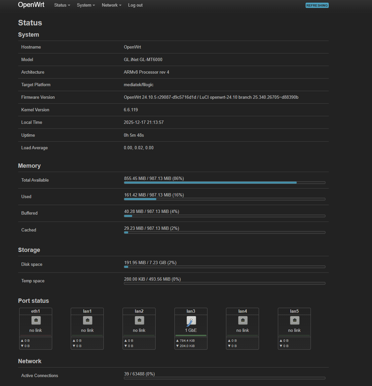This screenshot has height=386, width=372.
Task: Click the lan1 port icon
Action: 88,320
